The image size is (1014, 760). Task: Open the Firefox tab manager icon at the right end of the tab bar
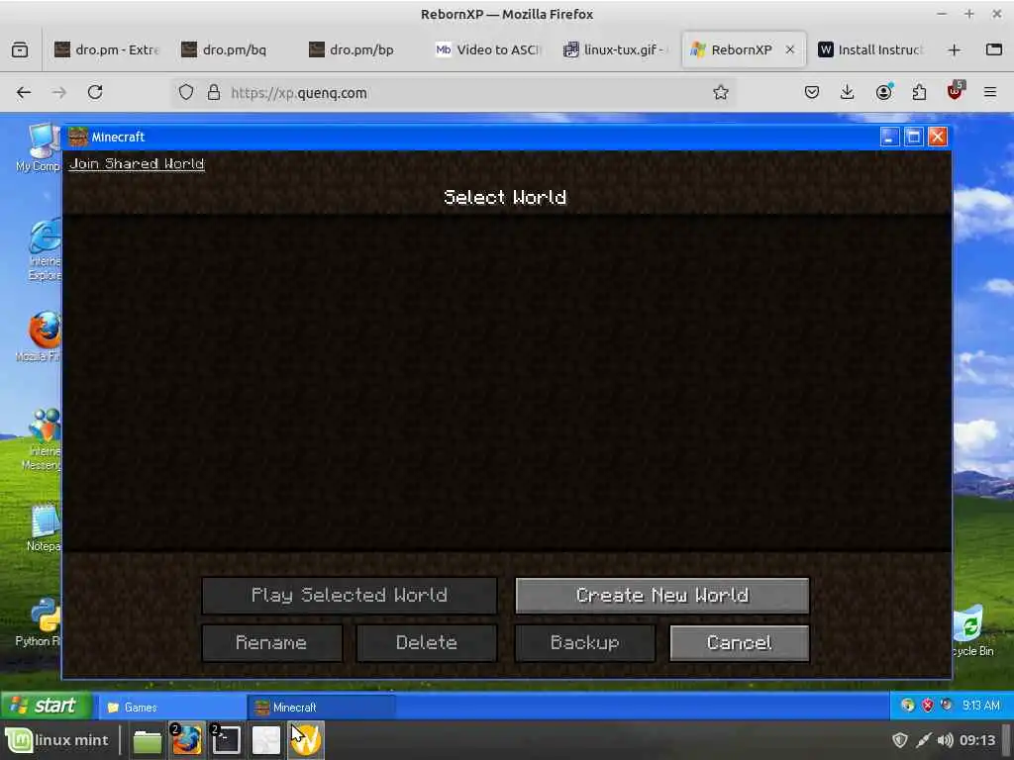pyautogui.click(x=994, y=49)
